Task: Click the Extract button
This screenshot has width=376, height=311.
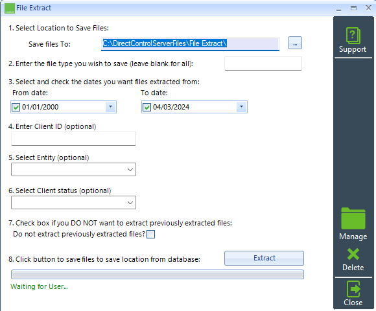Action: (264, 258)
